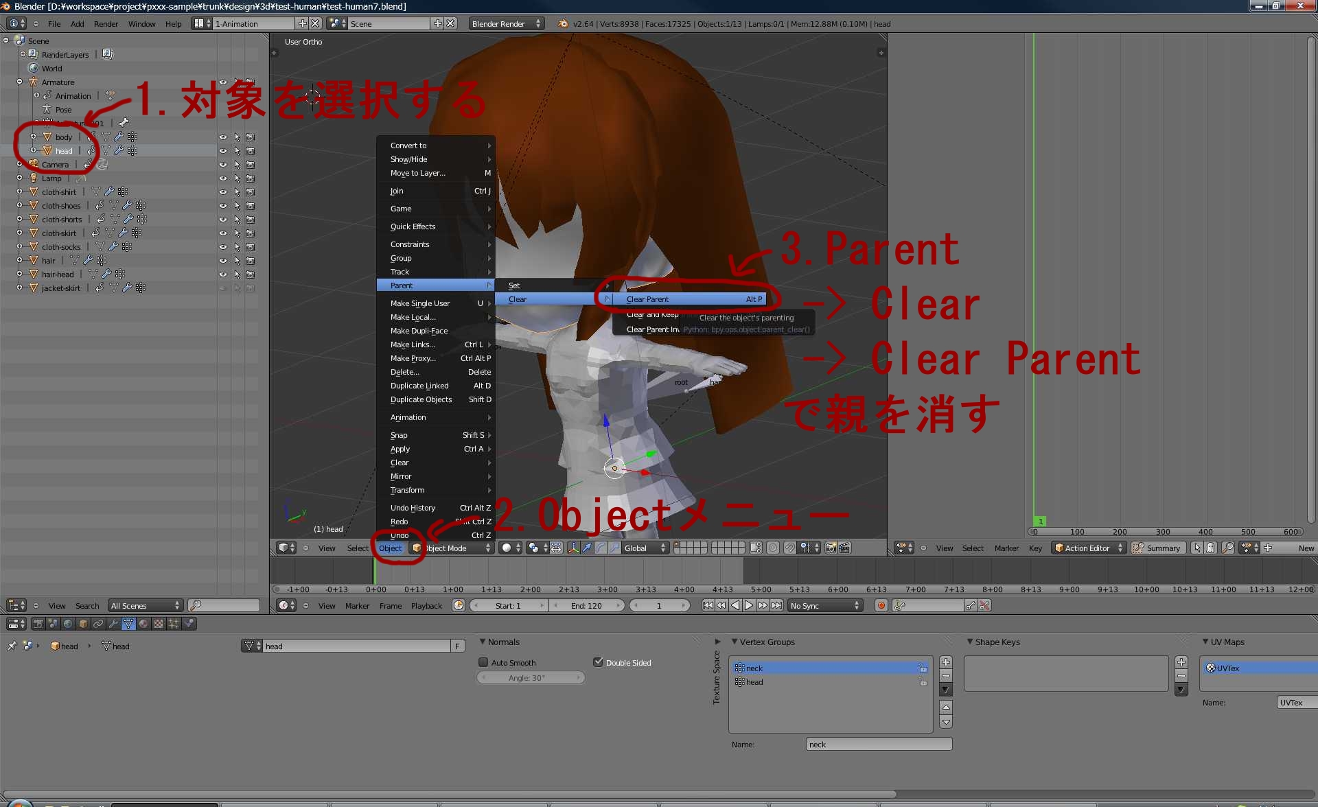Toggle the 3D manipulator widget icon
Viewport: 1318px width, 807px height.
[x=573, y=548]
